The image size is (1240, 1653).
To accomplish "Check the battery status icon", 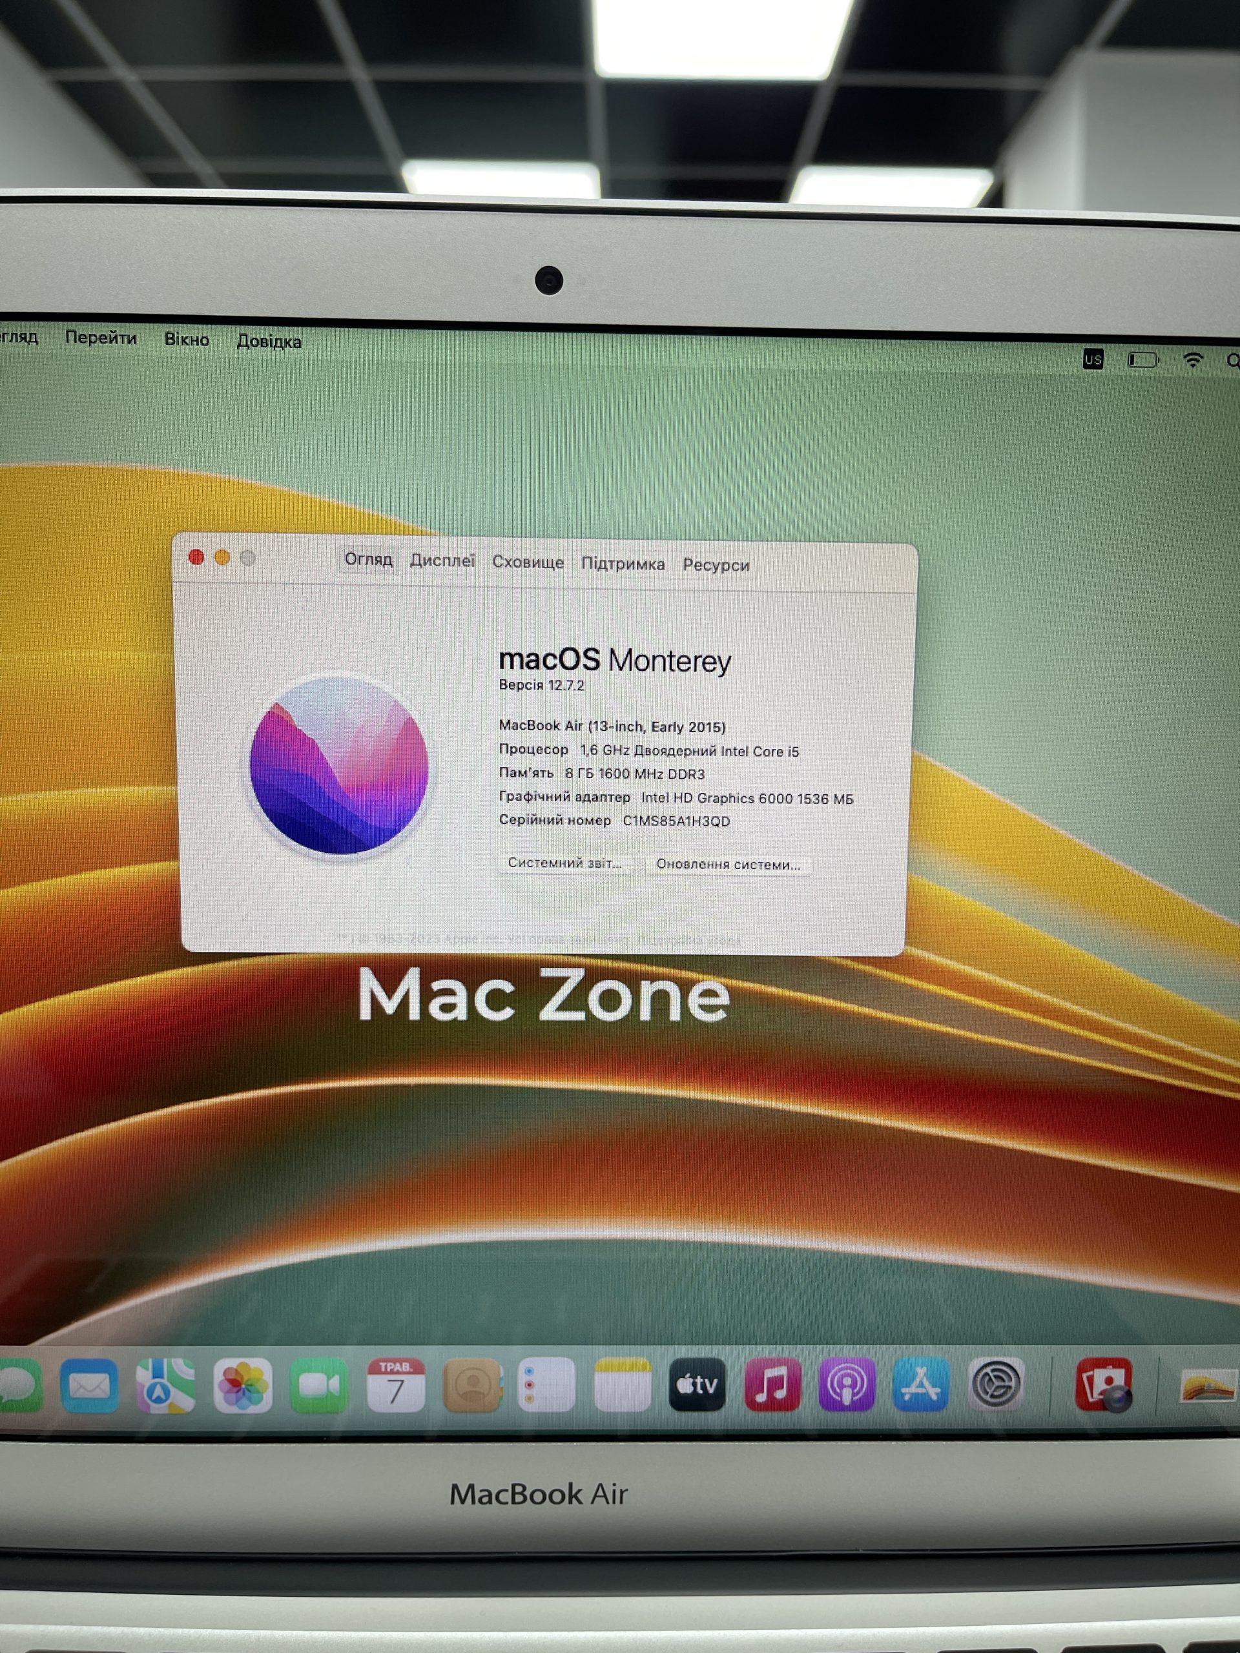I will click(1143, 360).
